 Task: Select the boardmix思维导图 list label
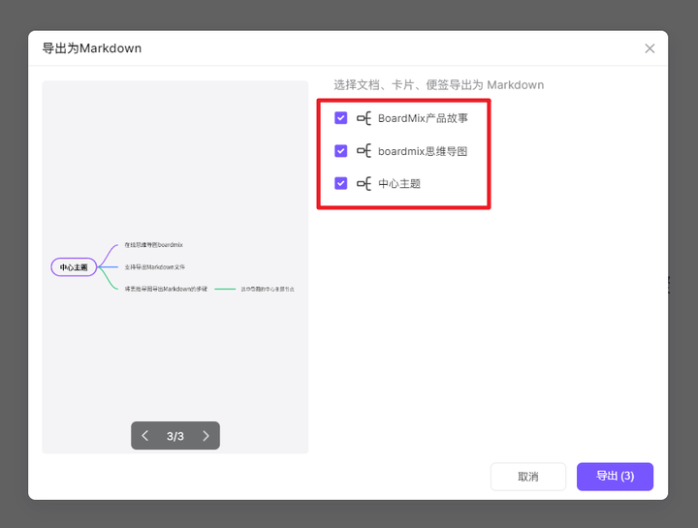click(x=423, y=151)
